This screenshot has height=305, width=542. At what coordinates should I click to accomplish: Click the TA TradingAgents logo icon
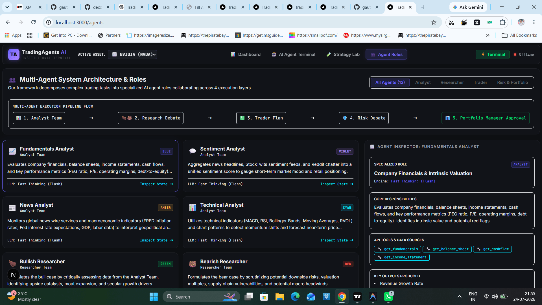(14, 55)
